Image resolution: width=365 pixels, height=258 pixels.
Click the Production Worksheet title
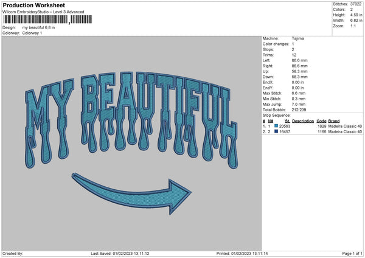34,5
